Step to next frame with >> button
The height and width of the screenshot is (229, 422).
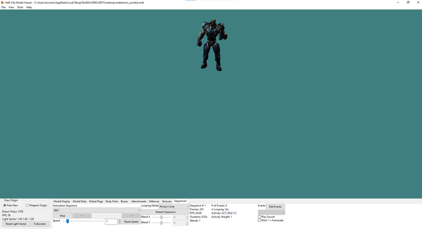[x=131, y=216]
